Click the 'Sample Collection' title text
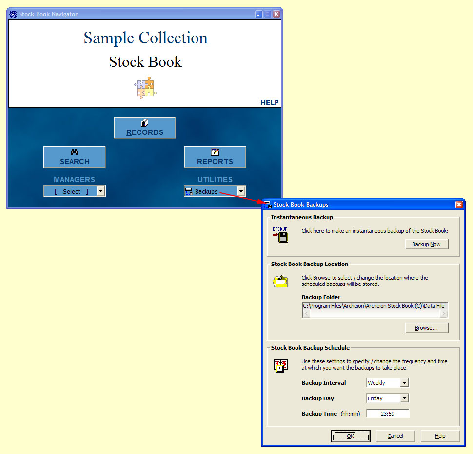 click(x=145, y=38)
